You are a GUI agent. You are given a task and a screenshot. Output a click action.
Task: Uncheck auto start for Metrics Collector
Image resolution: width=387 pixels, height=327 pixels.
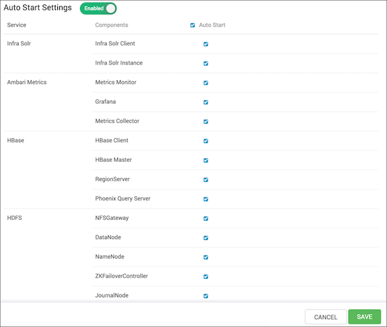(x=206, y=122)
